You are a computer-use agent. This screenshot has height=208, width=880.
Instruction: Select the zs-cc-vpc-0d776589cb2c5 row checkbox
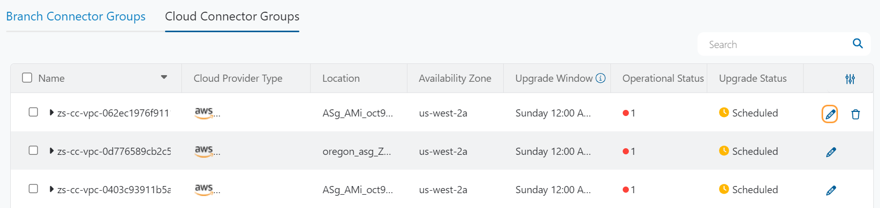(33, 150)
